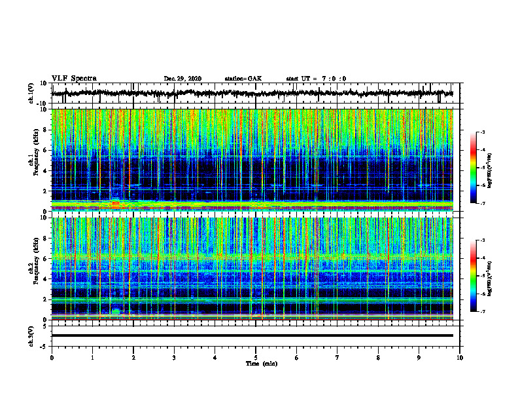The height and width of the screenshot is (401, 518).
Task: Click the "station=GAK" label
Action: click(x=243, y=79)
